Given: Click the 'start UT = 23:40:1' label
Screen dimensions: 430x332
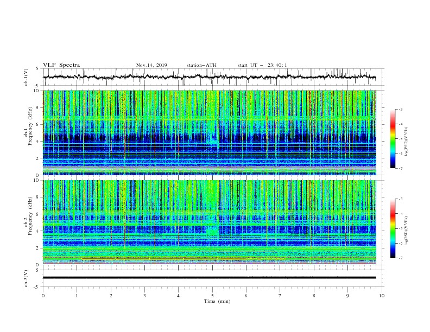Looking at the screenshot, I should 262,65.
